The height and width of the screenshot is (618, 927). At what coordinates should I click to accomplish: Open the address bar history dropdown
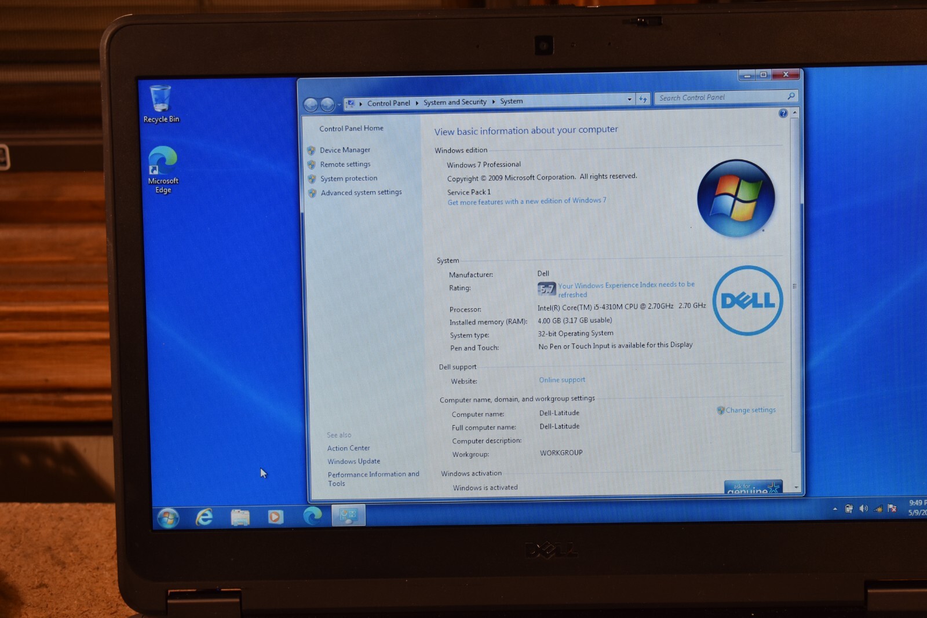[x=629, y=99]
